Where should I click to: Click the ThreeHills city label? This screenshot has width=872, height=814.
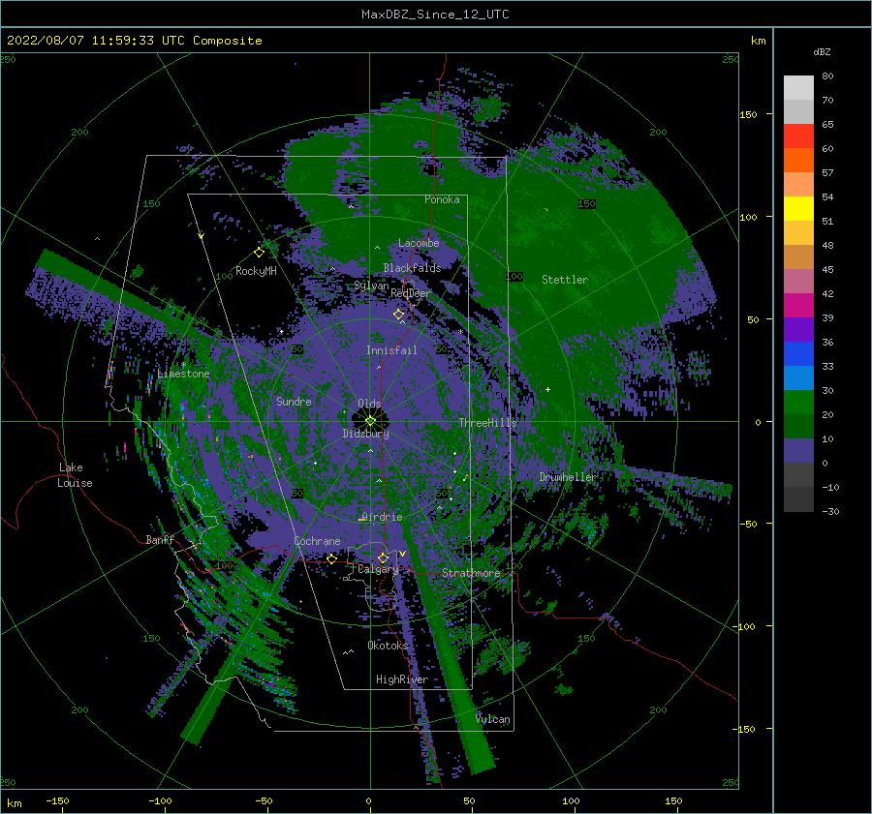pyautogui.click(x=487, y=423)
